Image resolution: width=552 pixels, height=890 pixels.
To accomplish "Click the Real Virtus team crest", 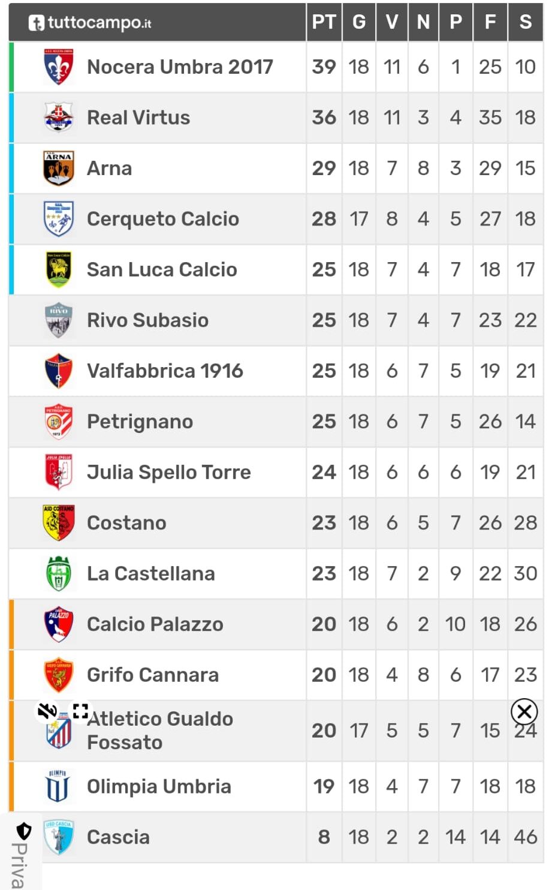I will (59, 117).
